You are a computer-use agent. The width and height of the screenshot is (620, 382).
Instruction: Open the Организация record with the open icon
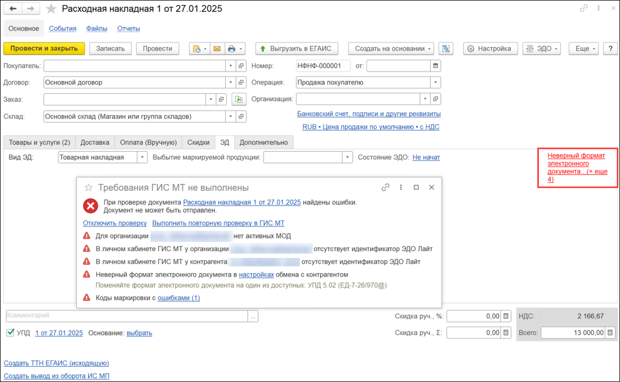point(435,99)
